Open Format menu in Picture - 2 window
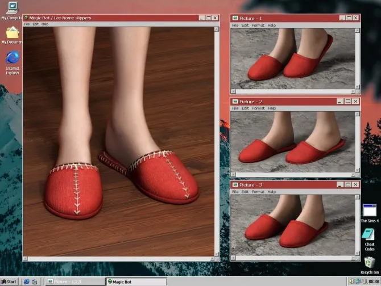381x286 pixels. tap(258, 108)
